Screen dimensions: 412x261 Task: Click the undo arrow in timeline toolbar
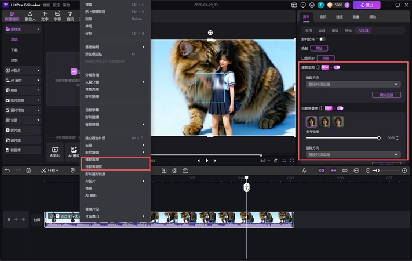[x=8, y=171]
